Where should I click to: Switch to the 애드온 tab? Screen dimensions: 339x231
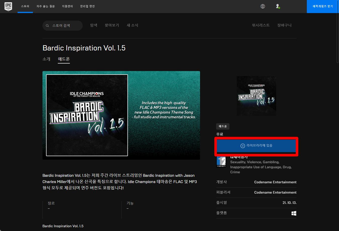coord(64,59)
